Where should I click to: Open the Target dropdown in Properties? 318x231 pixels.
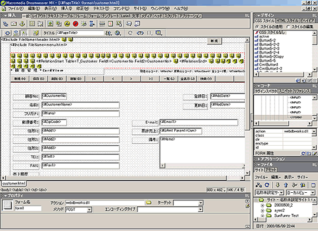coord(200,203)
